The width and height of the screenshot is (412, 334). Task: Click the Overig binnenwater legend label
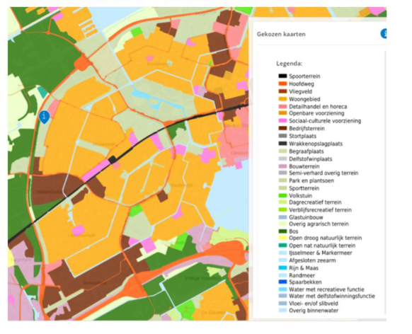314,311
